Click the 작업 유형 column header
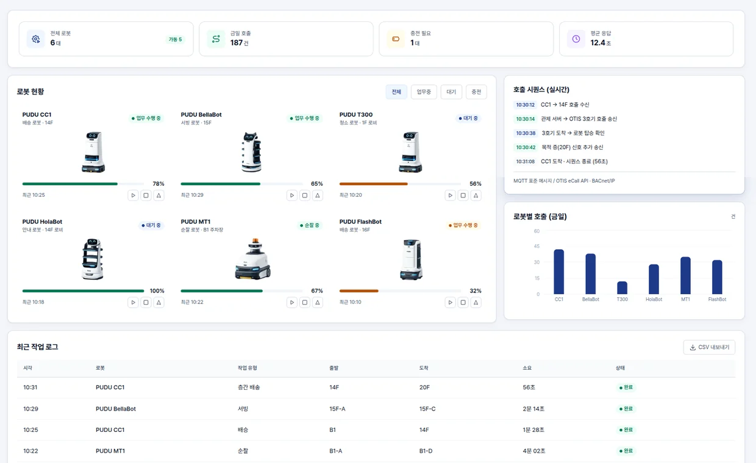Viewport: 756px width, 463px height. pos(247,368)
